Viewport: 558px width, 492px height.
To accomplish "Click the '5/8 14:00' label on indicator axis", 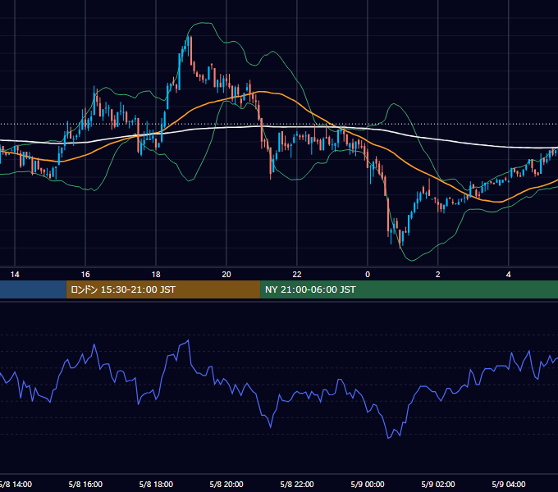I will (x=16, y=485).
